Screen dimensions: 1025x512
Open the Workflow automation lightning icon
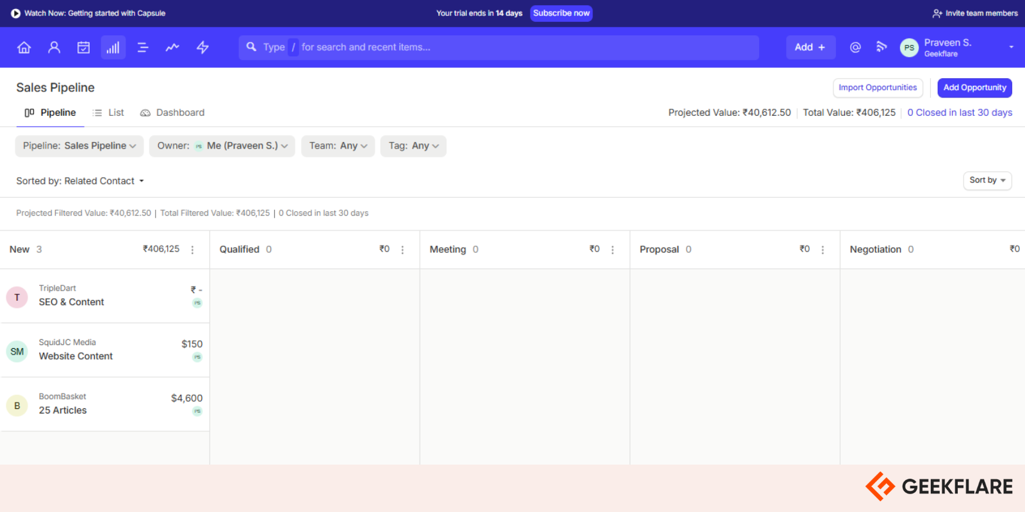pyautogui.click(x=202, y=47)
